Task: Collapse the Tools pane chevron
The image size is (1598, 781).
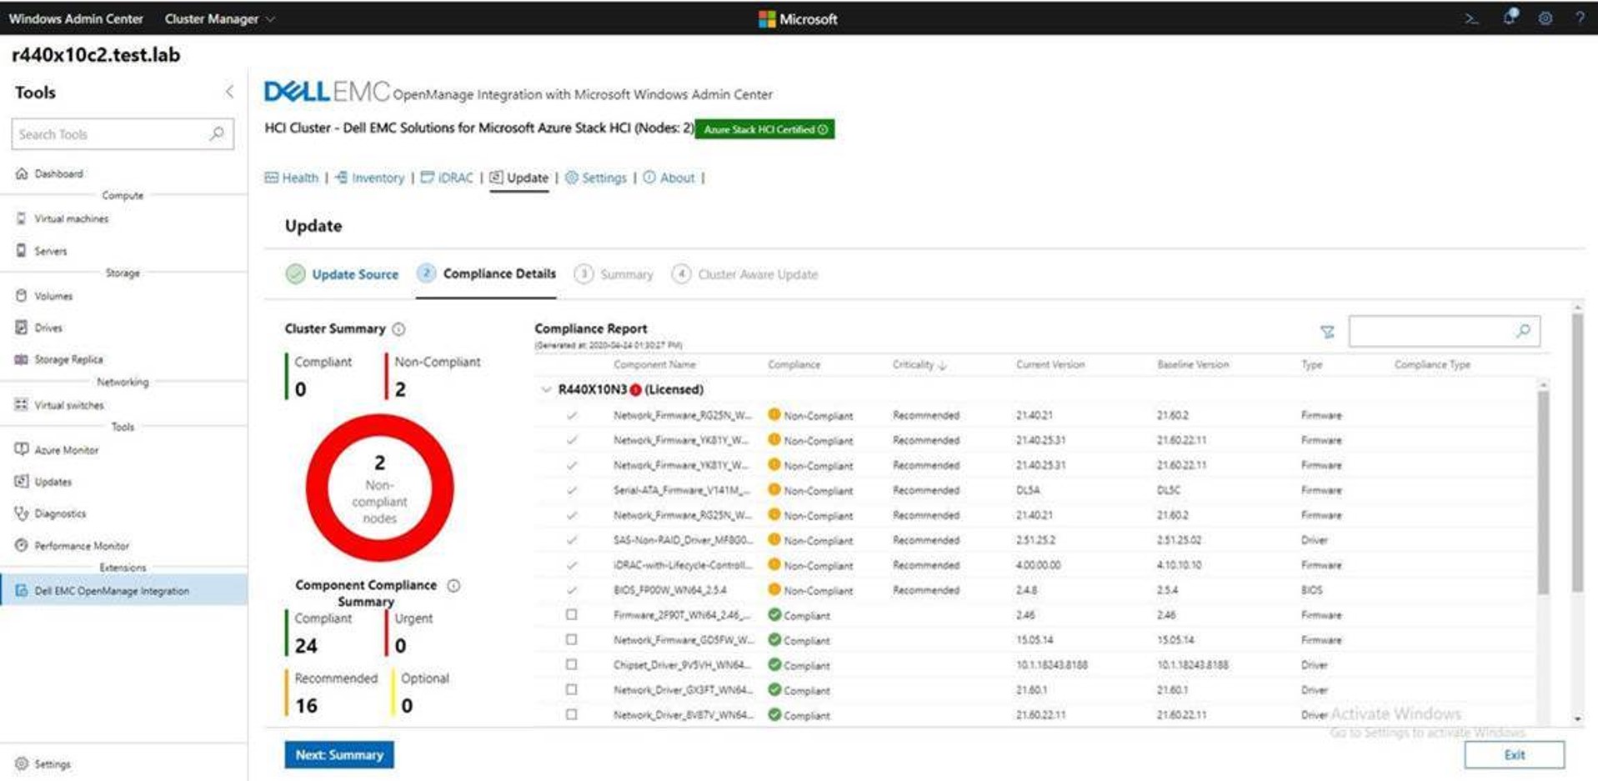Action: click(x=229, y=92)
